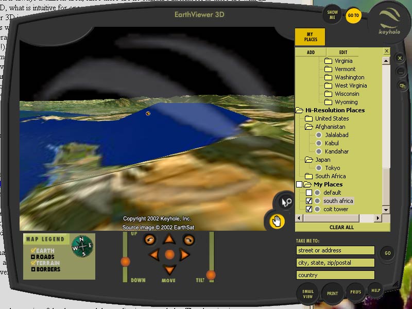Viewport: 412px width, 309px height.
Task: Fly to Jalalabad place bullet
Action: click(319, 135)
